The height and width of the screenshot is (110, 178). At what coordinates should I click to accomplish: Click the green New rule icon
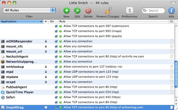tap(66, 10)
